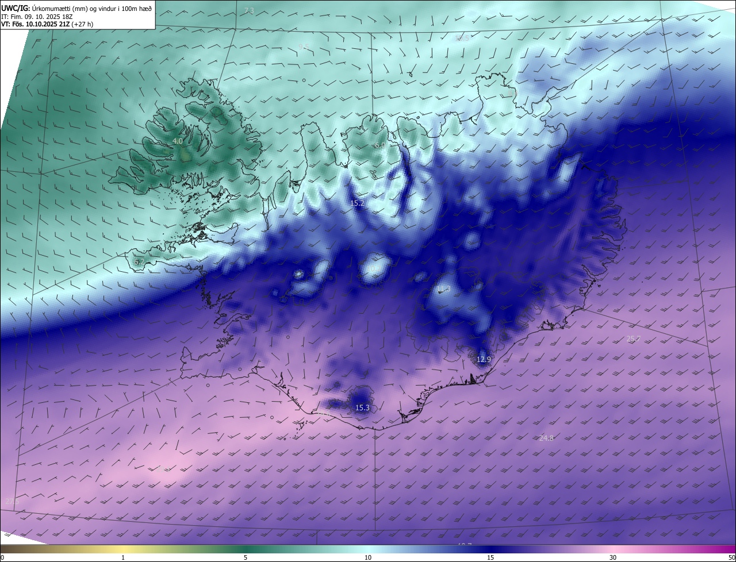Click the colorbar tick label 30

click(613, 557)
